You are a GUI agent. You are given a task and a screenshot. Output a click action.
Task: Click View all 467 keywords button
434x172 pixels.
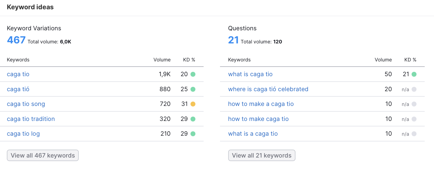pos(43,155)
